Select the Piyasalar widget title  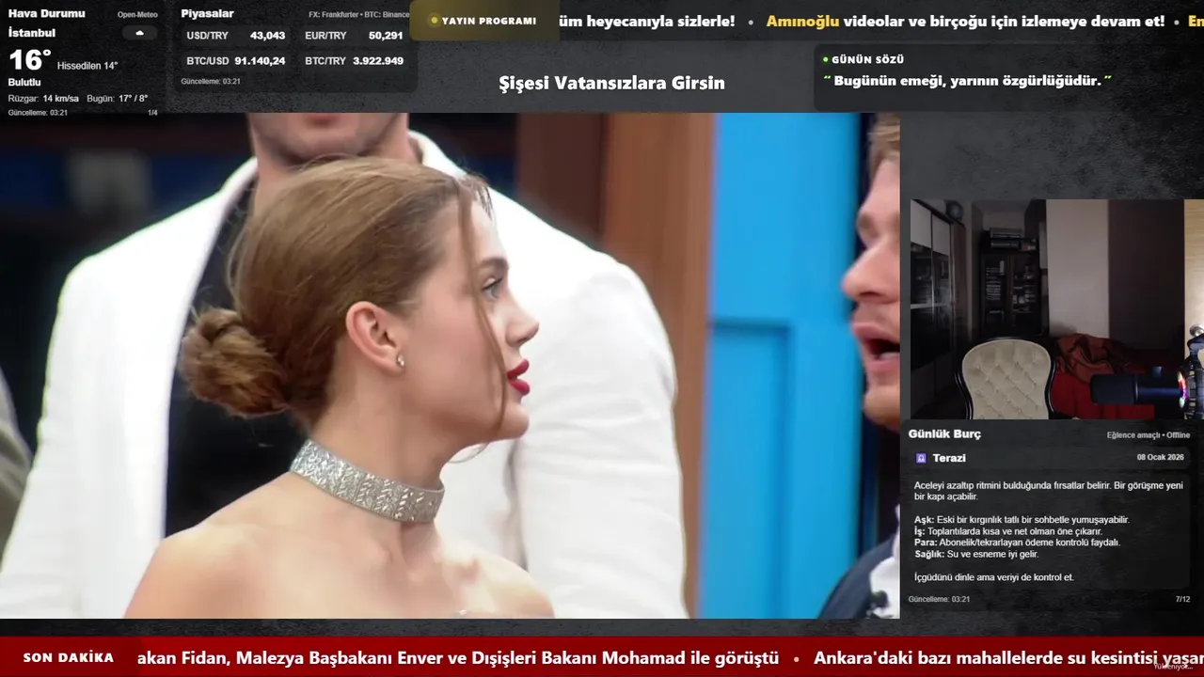(207, 13)
